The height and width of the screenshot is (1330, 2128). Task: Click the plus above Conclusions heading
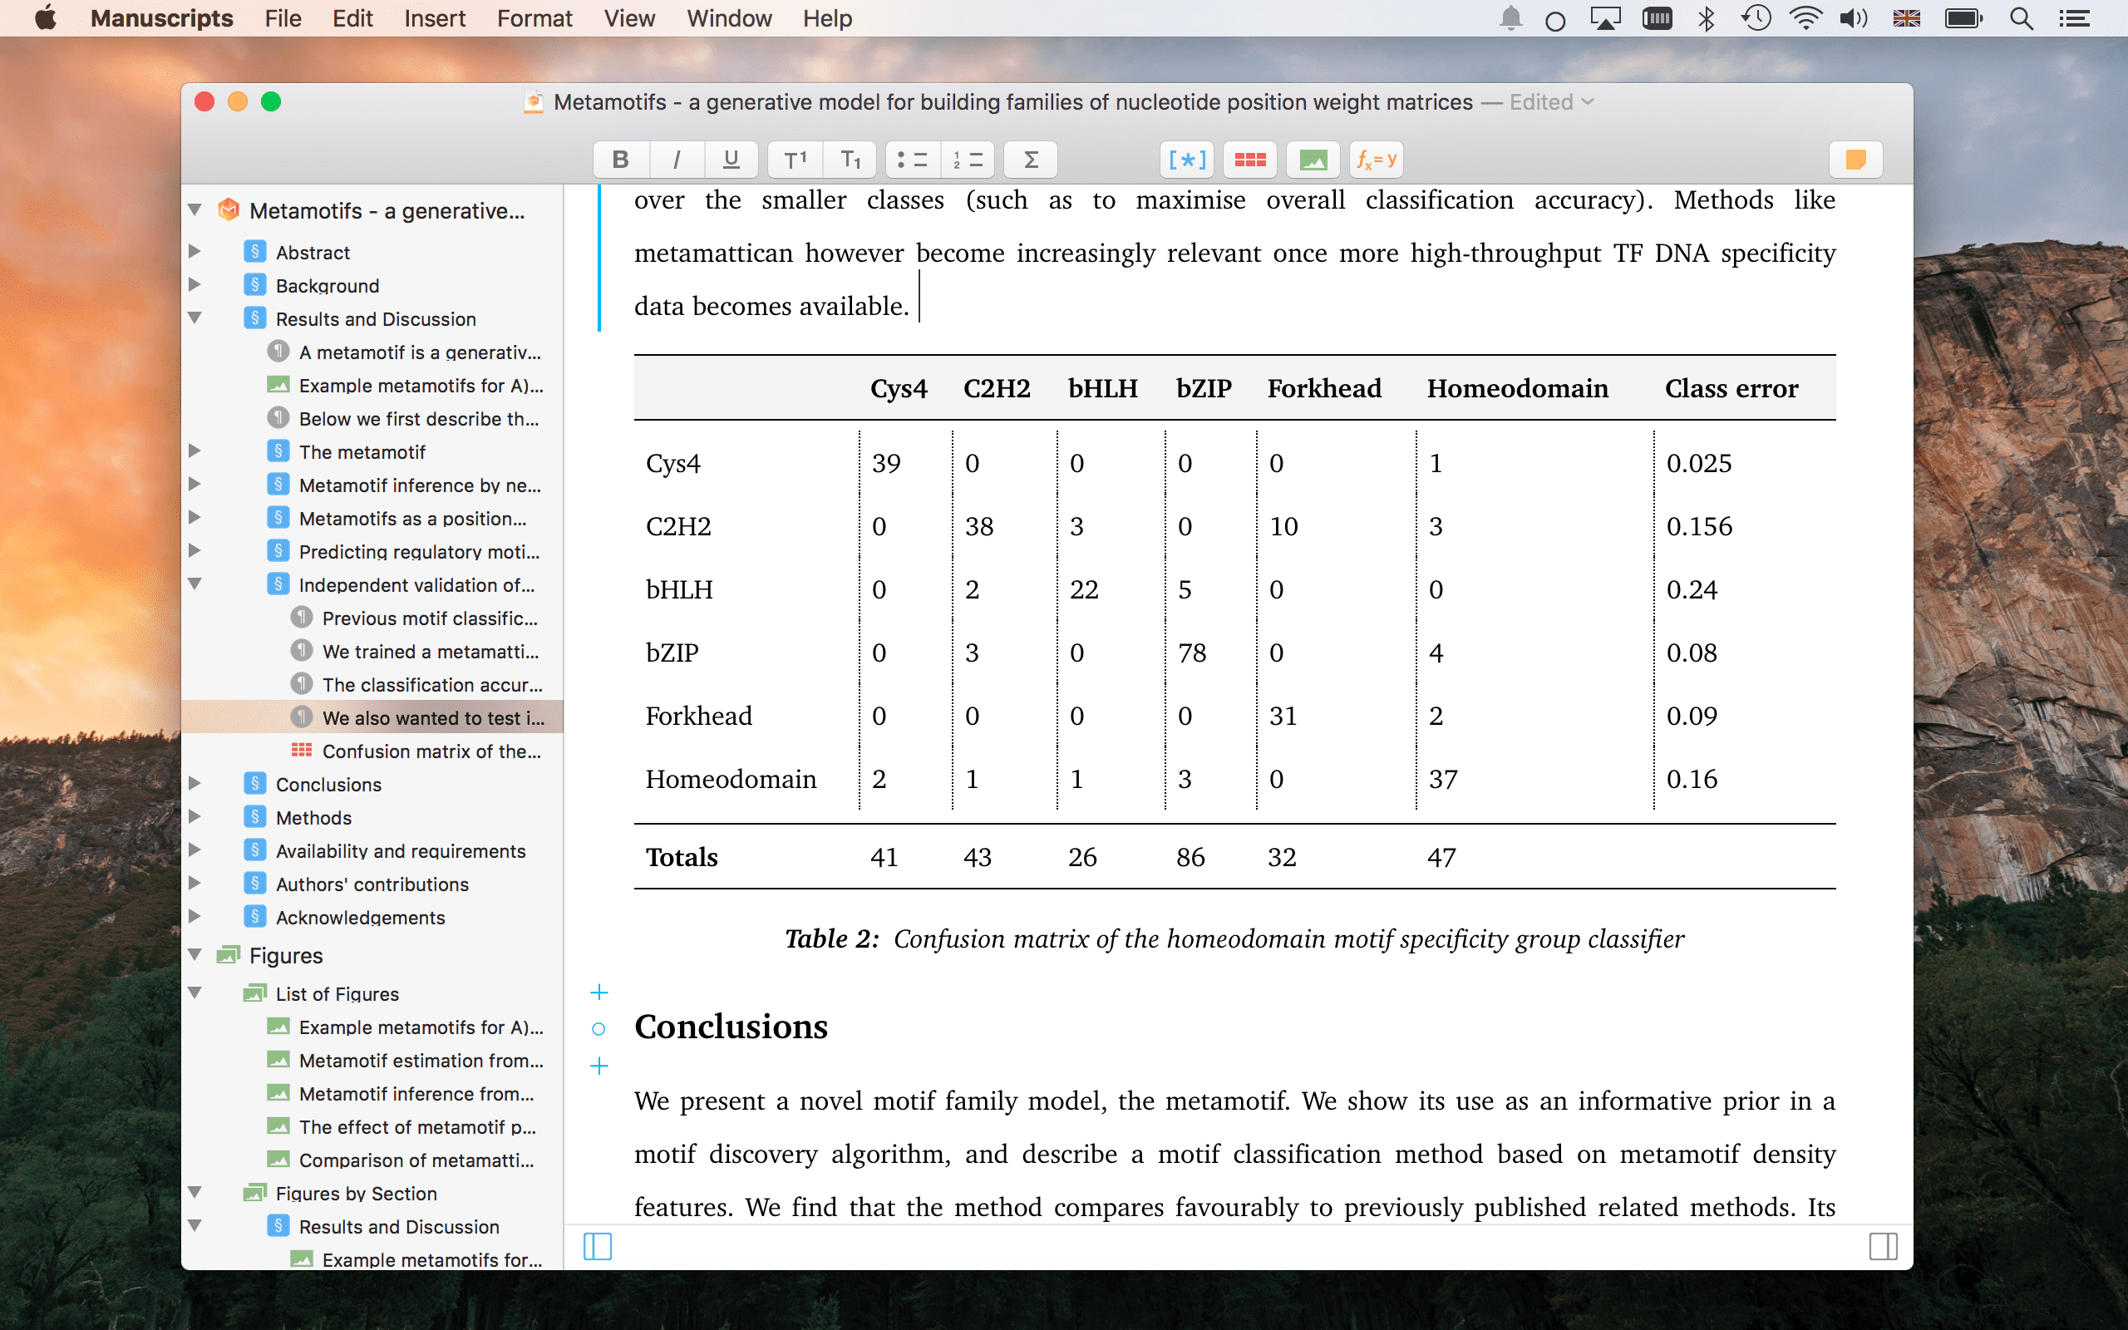[598, 993]
